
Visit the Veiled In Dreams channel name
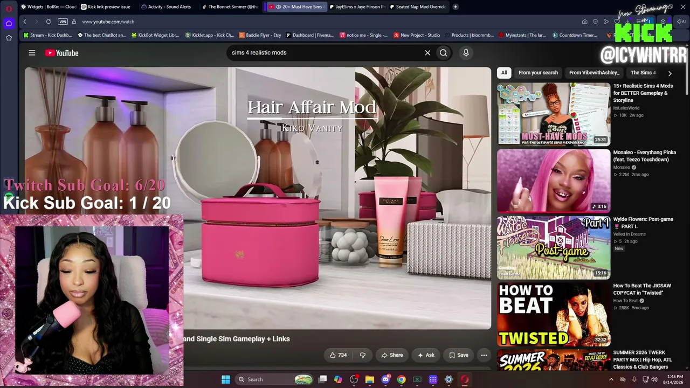tap(629, 234)
